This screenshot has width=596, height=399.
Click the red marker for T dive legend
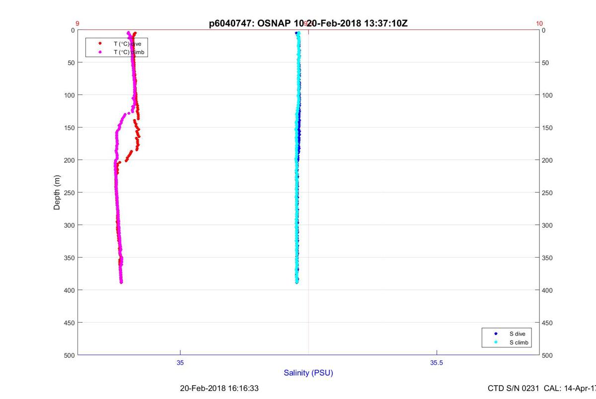(100, 44)
